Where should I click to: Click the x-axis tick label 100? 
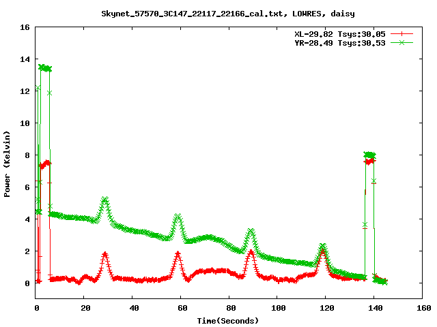click(279, 308)
